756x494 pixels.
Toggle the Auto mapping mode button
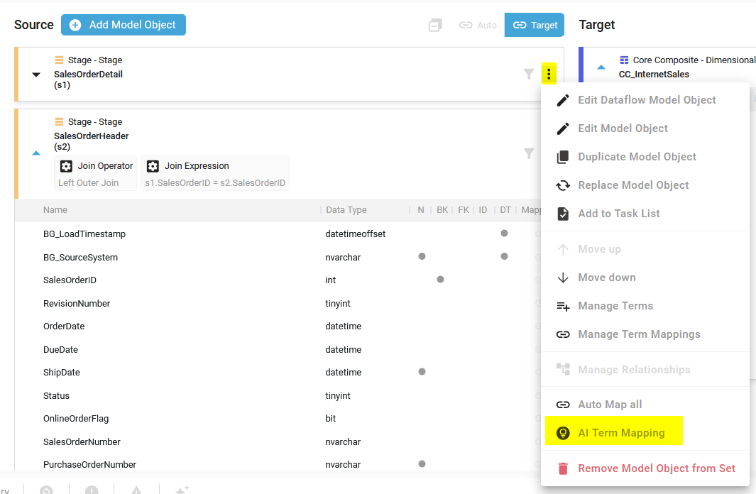478,25
